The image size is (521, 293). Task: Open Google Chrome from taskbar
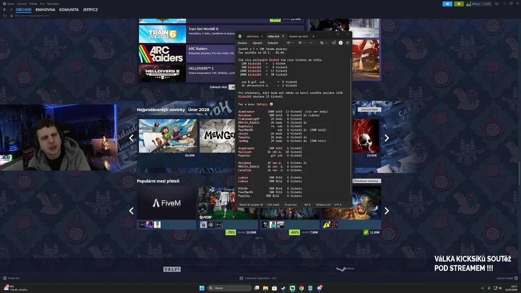click(301, 288)
